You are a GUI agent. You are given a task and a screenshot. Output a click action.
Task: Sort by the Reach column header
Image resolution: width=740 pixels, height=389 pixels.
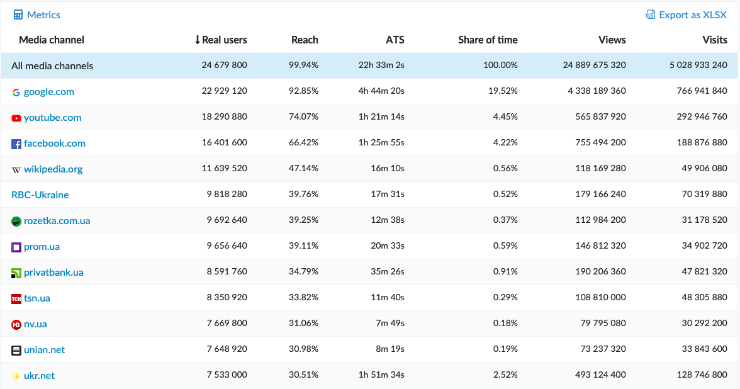point(305,40)
